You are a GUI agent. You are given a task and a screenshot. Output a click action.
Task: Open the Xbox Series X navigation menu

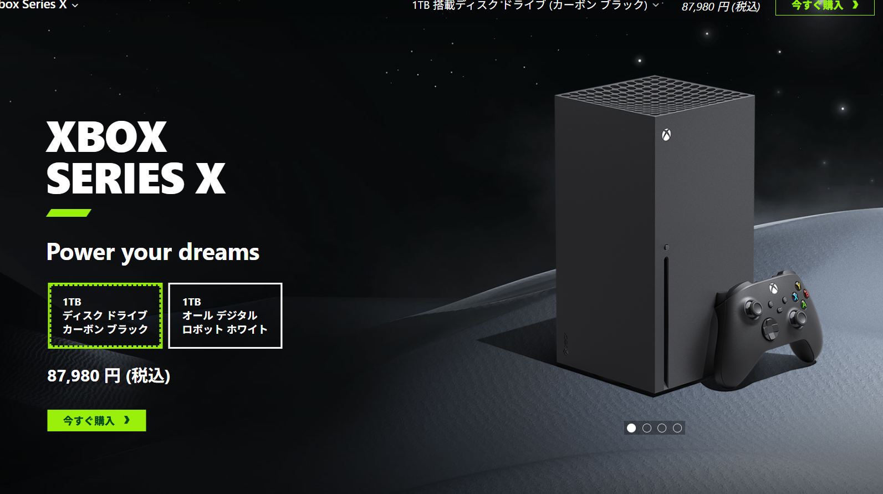pyautogui.click(x=39, y=5)
